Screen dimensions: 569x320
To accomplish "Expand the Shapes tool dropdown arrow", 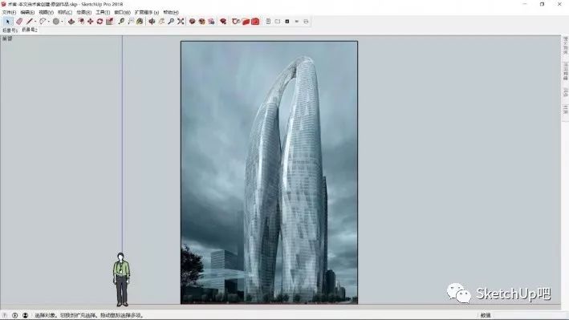I will pyautogui.click(x=62, y=22).
